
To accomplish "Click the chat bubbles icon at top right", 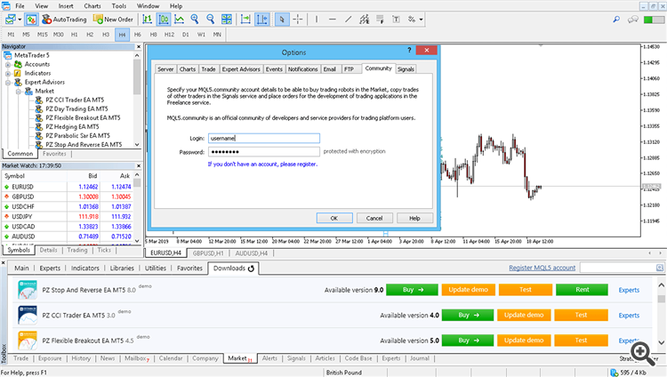I will coord(633,20).
